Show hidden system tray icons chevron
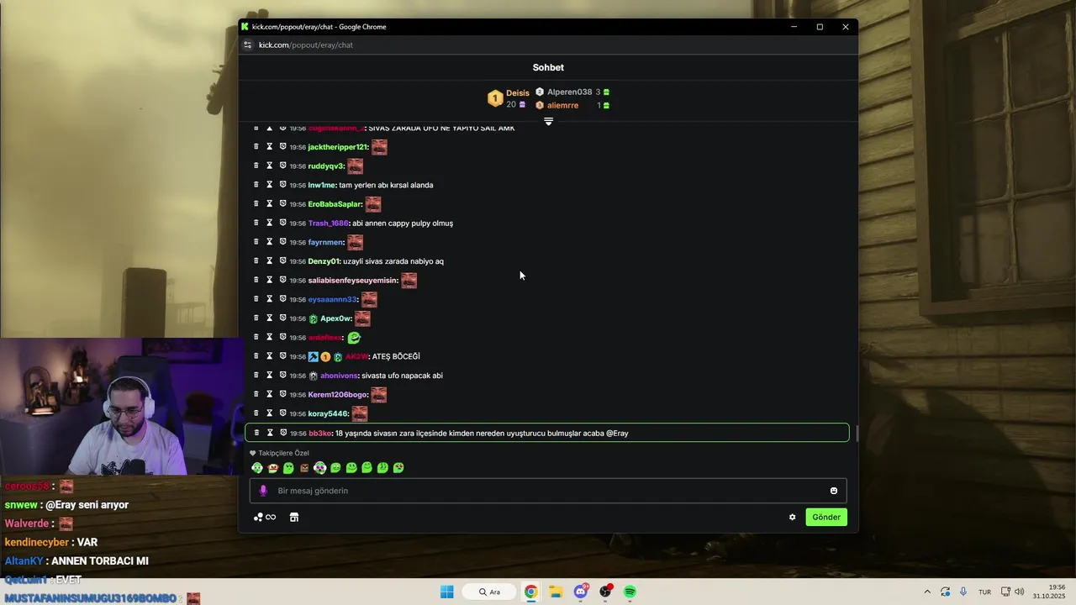 click(927, 592)
